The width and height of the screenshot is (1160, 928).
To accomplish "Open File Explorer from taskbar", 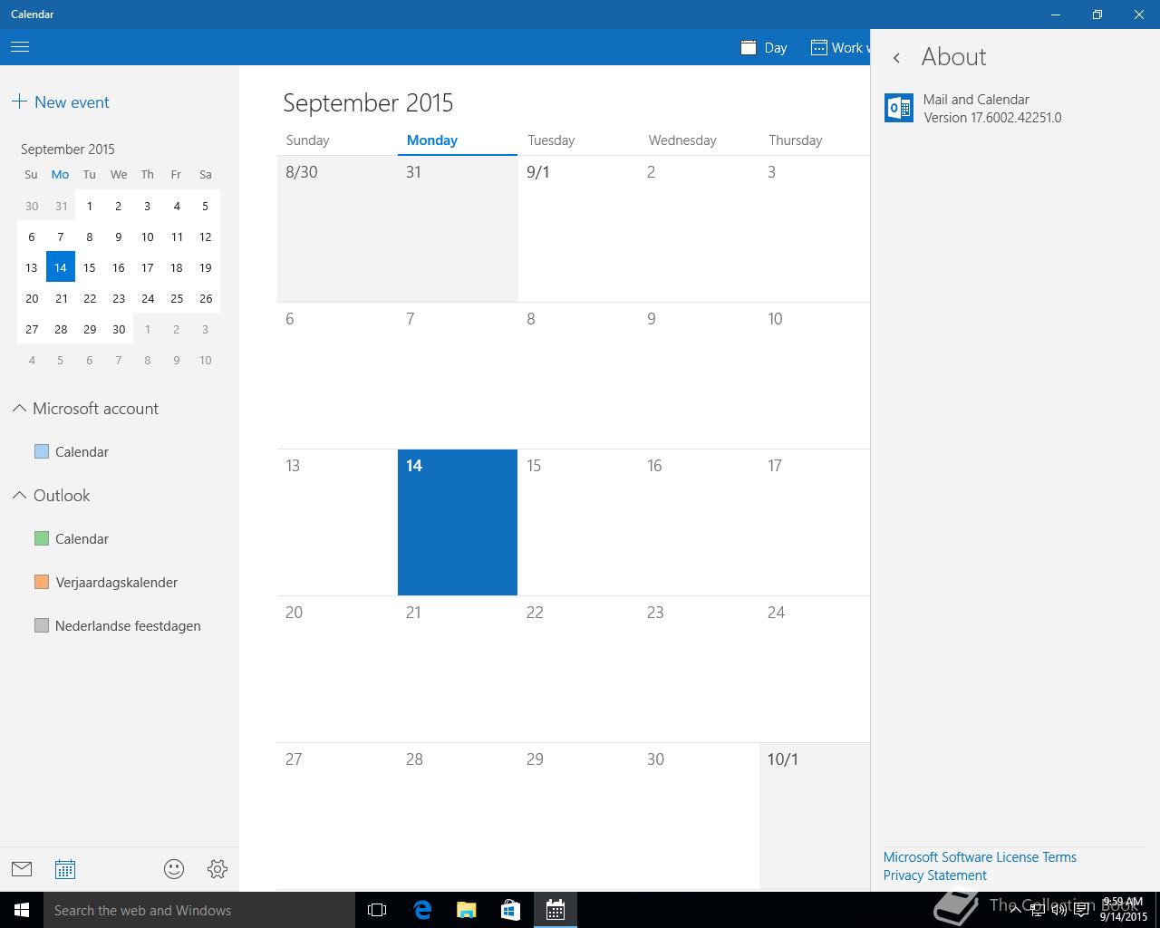I will (466, 910).
